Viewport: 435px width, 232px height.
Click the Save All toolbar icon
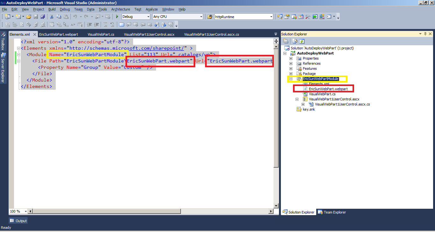click(43, 17)
